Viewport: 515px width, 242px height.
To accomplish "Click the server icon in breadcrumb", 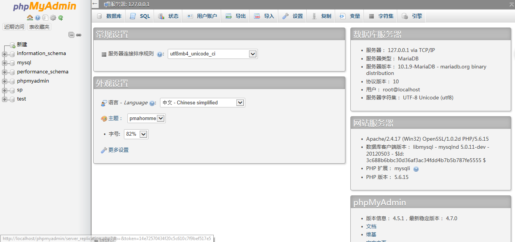I will click(107, 5).
